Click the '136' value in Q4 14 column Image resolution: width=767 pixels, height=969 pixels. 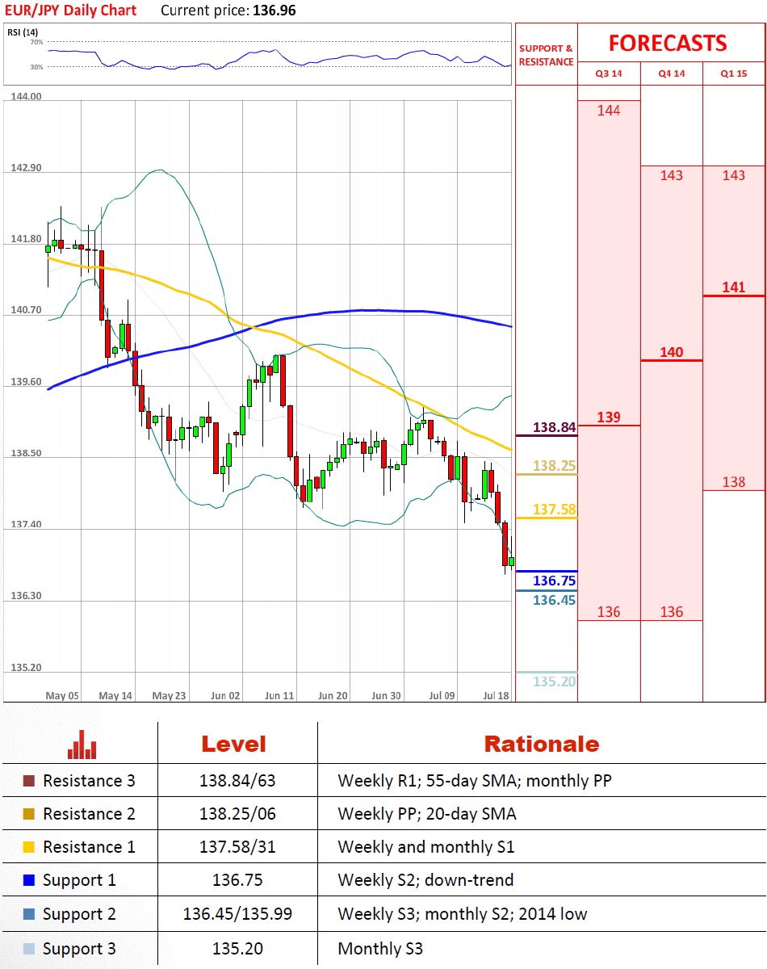pyautogui.click(x=672, y=612)
